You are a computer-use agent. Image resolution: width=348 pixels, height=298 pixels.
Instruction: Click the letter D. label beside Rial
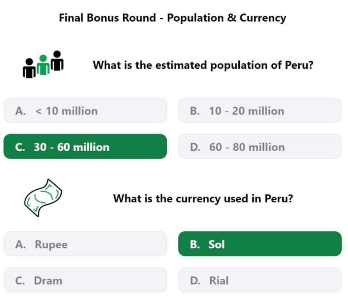(x=195, y=280)
